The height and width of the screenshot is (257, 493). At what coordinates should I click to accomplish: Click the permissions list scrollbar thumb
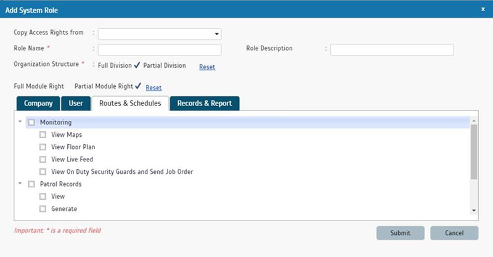point(474,152)
